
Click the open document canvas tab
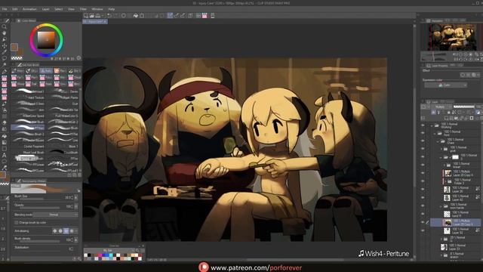click(95, 22)
